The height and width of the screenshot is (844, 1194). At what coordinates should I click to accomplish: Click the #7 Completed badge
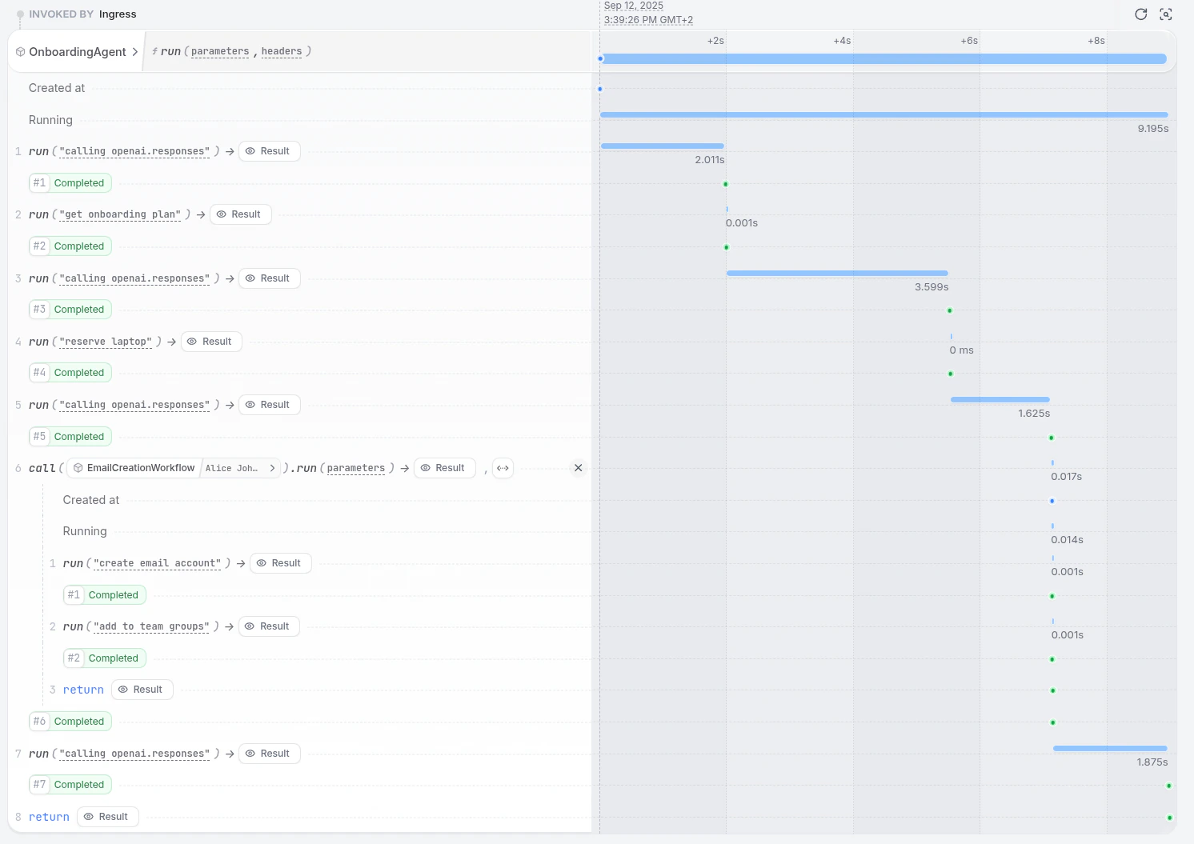tap(70, 785)
